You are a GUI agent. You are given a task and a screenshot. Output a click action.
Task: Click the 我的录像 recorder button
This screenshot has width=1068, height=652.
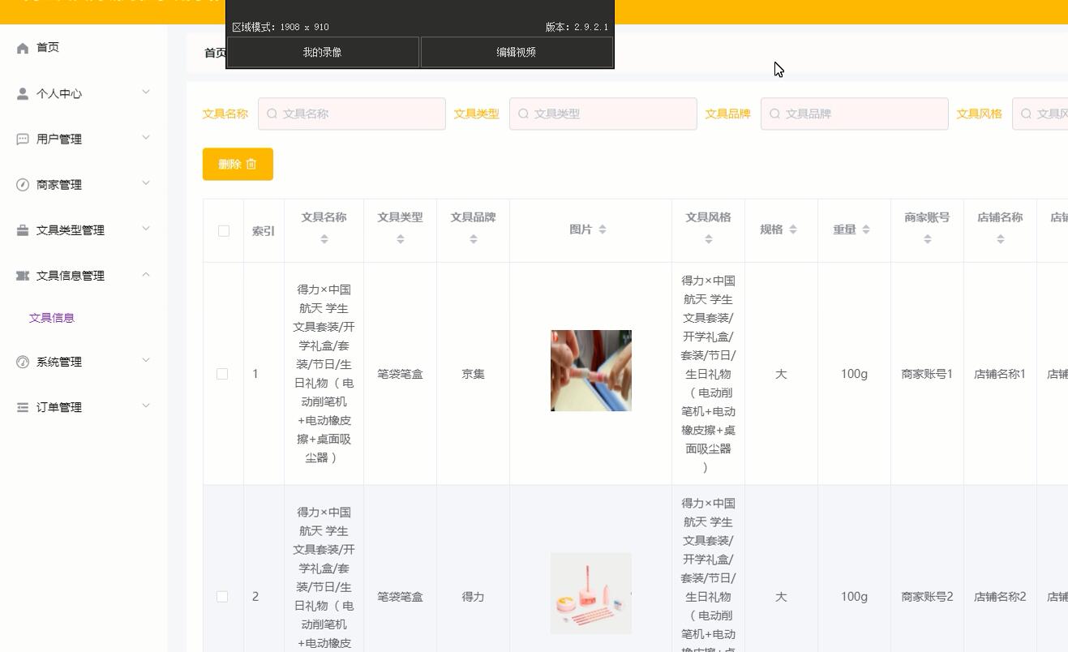(x=323, y=52)
